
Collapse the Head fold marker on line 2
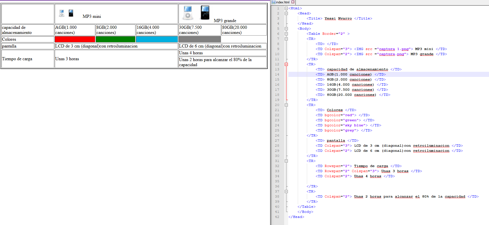[x=286, y=14]
